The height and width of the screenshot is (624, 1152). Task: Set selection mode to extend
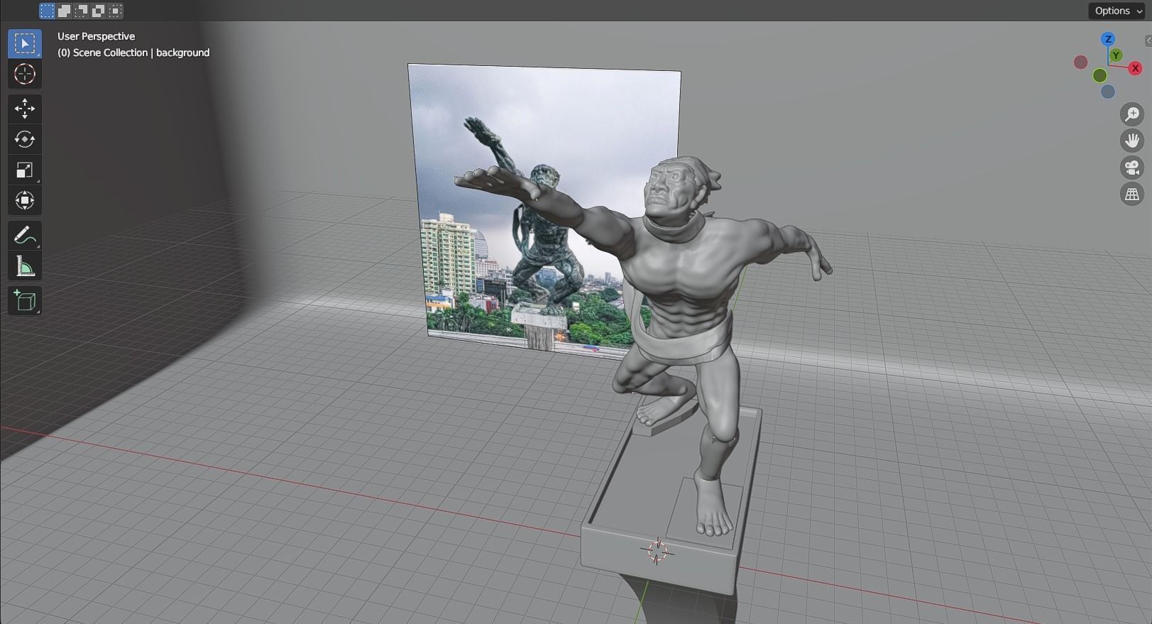(x=64, y=11)
